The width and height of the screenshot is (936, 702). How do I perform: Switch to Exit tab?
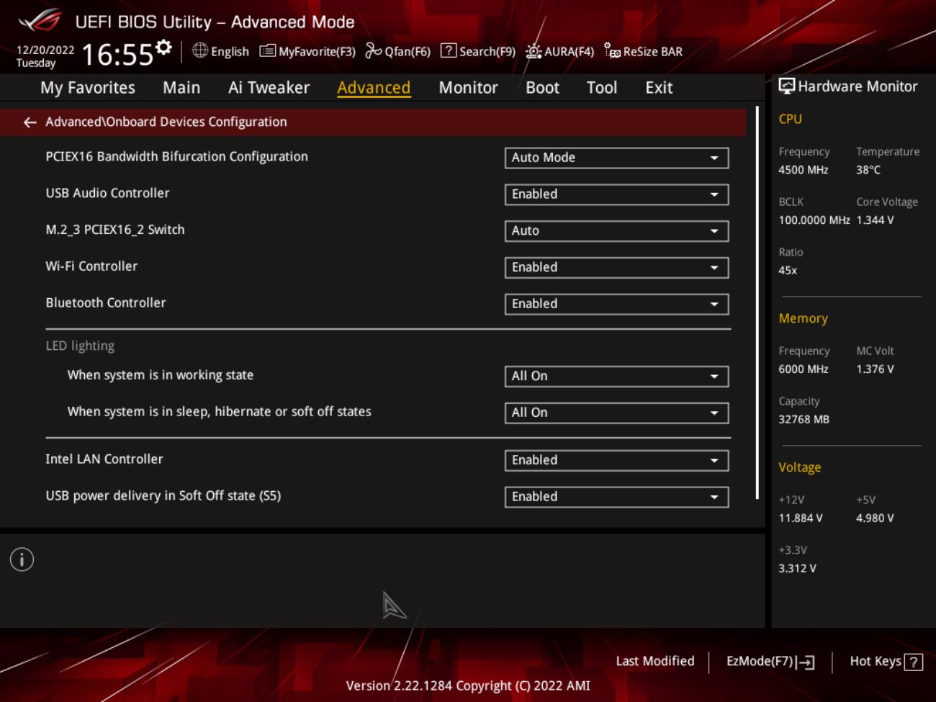click(x=659, y=88)
